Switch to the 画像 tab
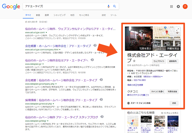Image resolution: width=192 pixels, height=133 pixels. click(47, 15)
